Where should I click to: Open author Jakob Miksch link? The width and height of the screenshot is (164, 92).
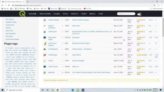76,55
